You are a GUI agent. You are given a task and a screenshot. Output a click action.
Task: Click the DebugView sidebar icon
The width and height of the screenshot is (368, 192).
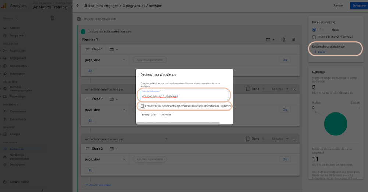pos(5,165)
